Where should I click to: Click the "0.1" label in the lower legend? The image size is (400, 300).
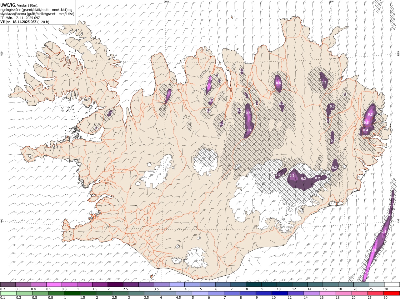tap(2, 297)
